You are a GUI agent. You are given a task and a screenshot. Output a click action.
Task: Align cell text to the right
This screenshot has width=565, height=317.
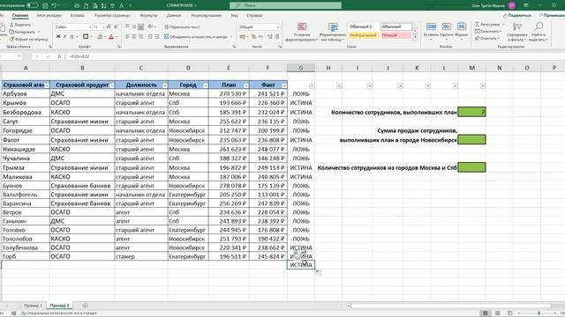[141, 37]
